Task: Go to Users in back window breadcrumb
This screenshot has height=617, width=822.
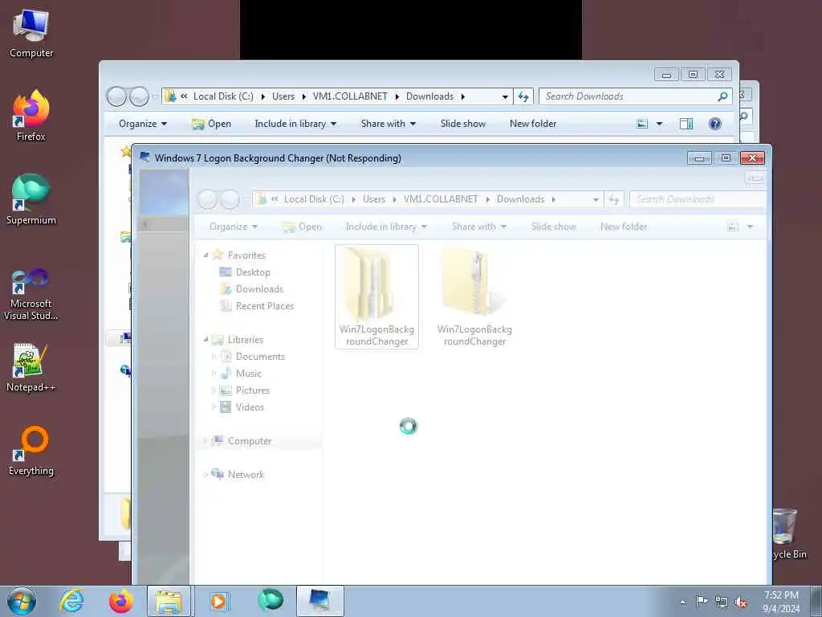Action: click(283, 96)
